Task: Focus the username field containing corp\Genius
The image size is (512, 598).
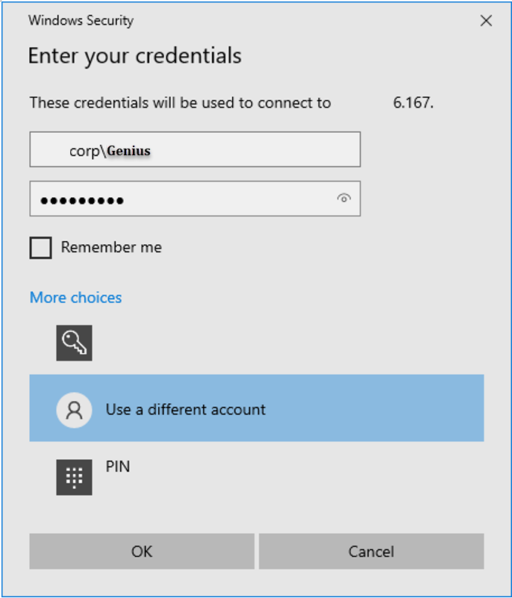Action: pos(196,149)
